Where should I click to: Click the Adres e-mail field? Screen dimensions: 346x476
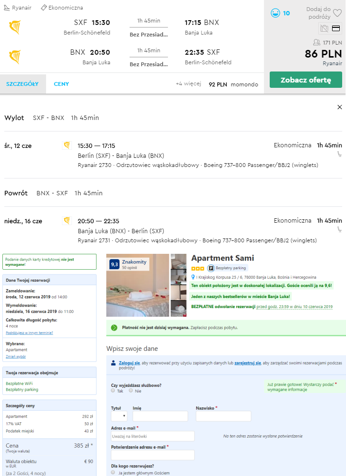pos(153,436)
